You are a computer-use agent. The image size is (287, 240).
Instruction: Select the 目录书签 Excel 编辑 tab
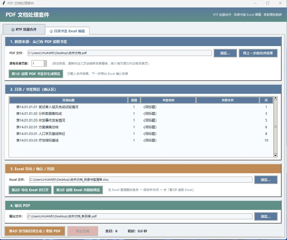coord(67,31)
